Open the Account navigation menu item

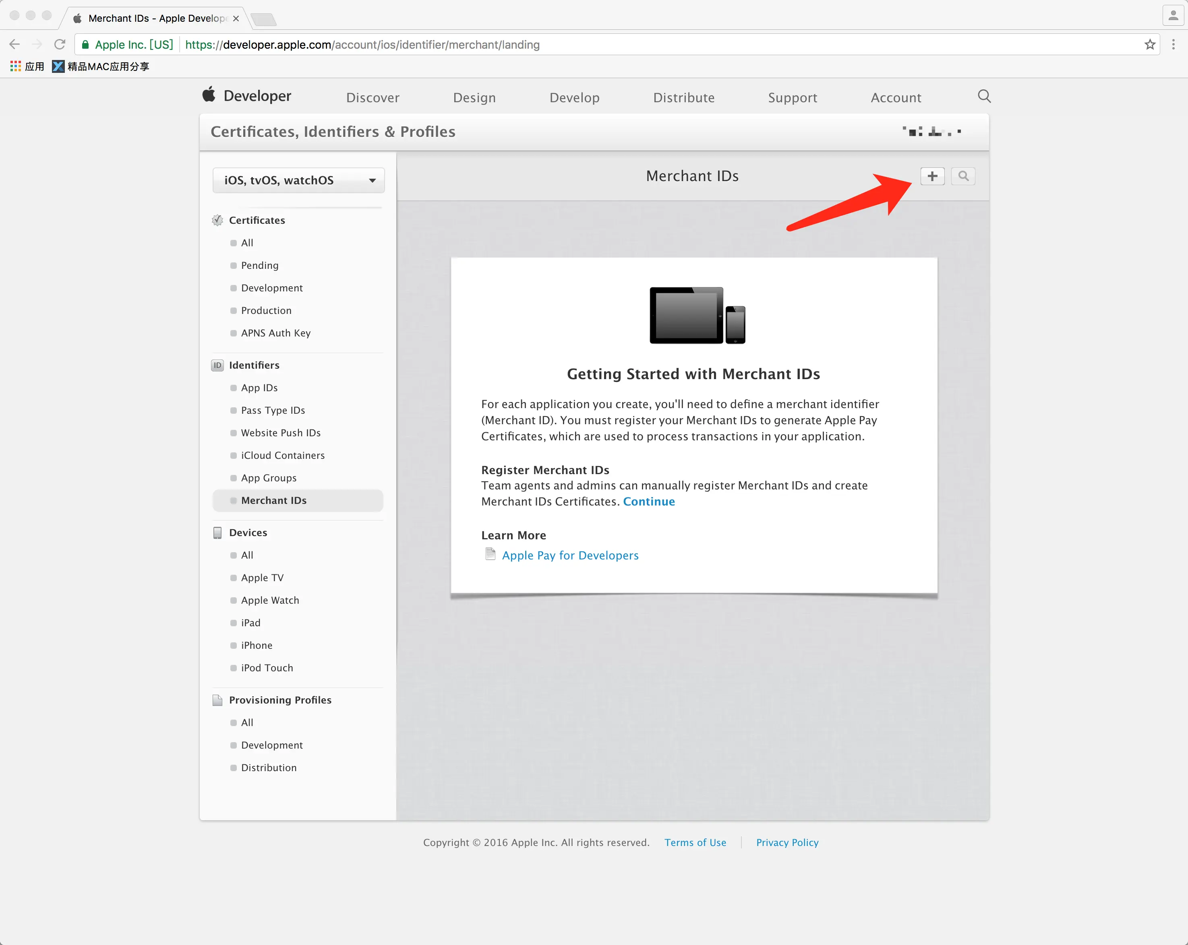coord(895,97)
